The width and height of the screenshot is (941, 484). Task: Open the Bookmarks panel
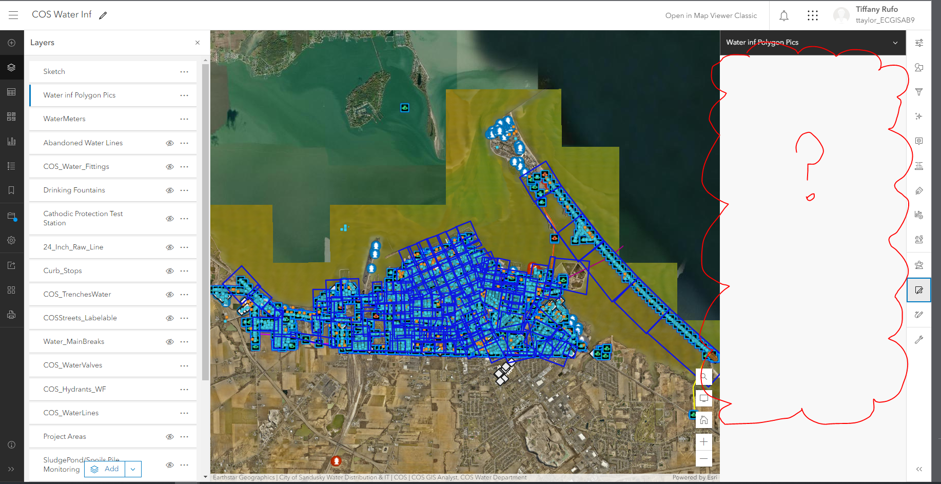click(x=12, y=190)
